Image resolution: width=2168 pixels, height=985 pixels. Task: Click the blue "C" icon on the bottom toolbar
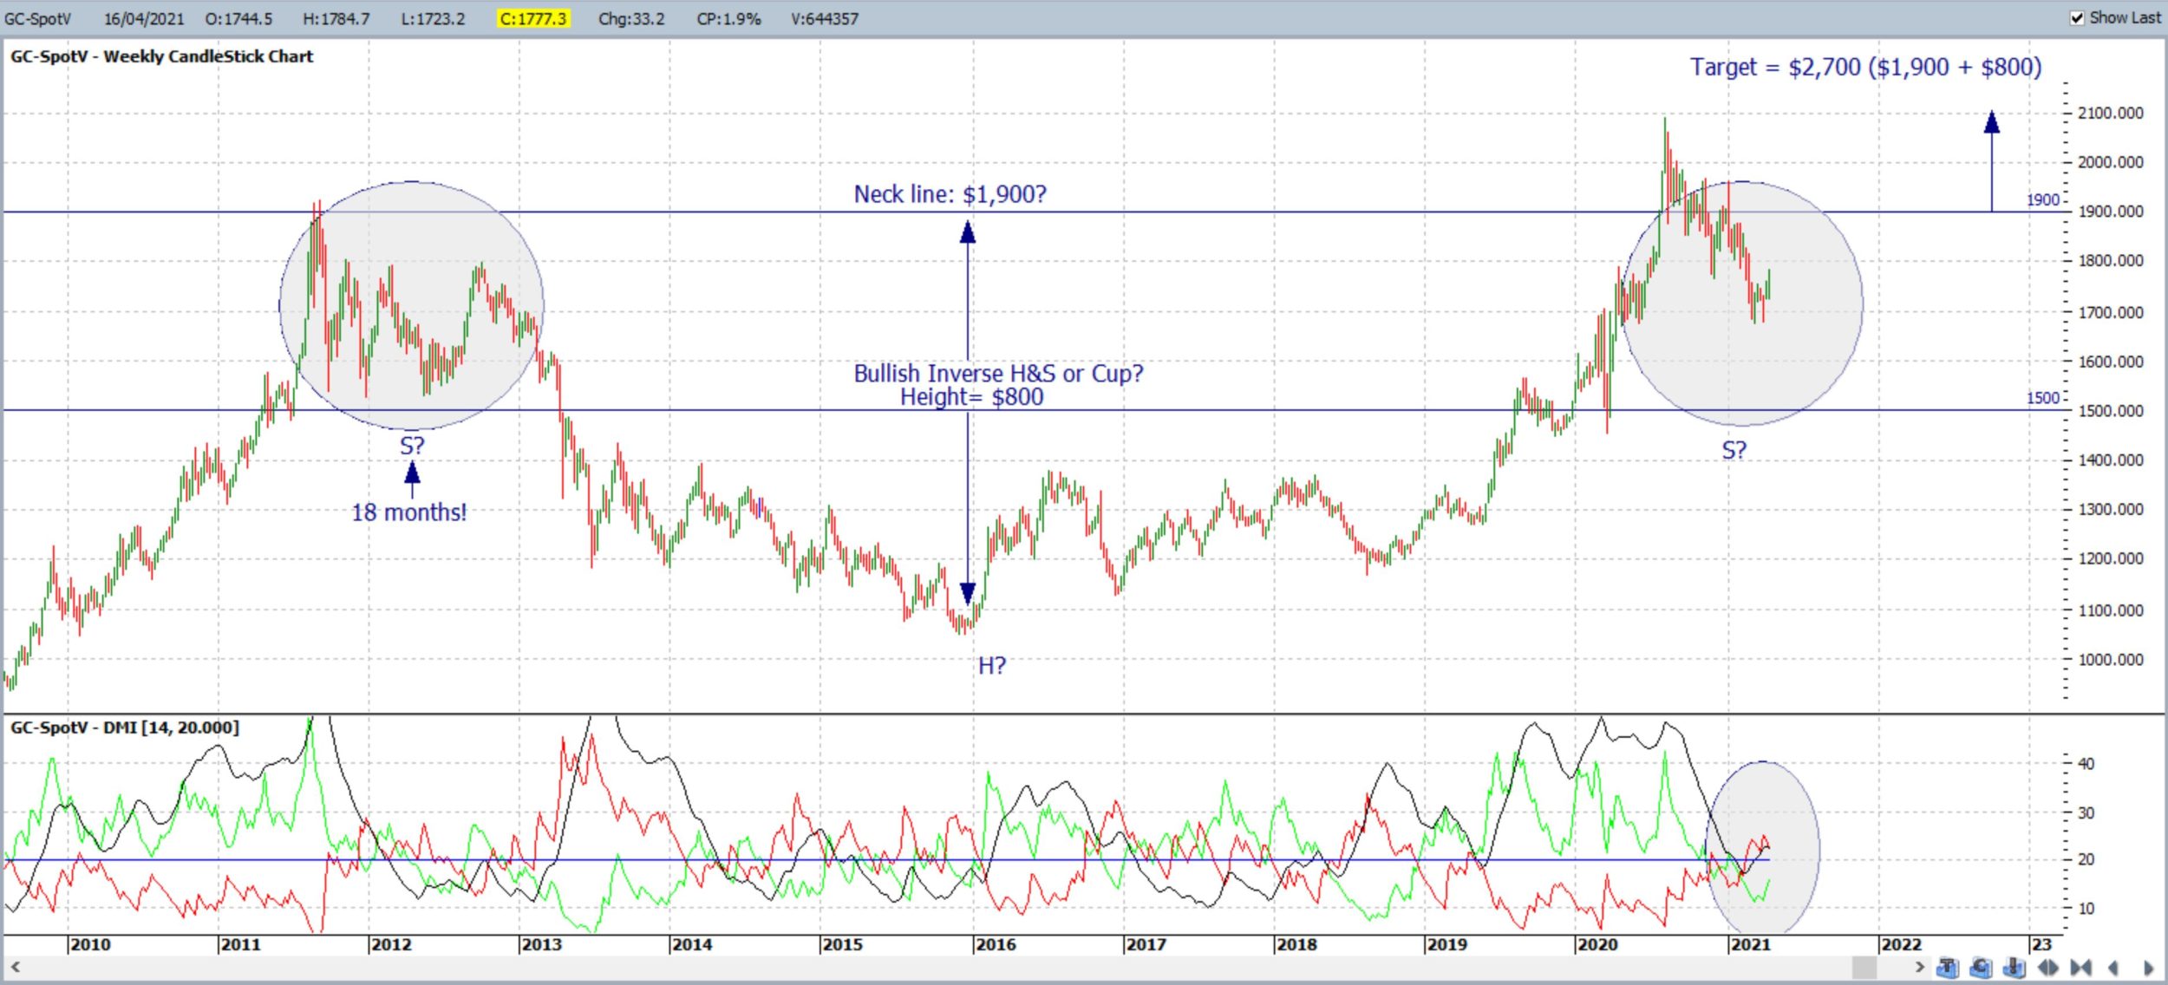pos(1981,967)
